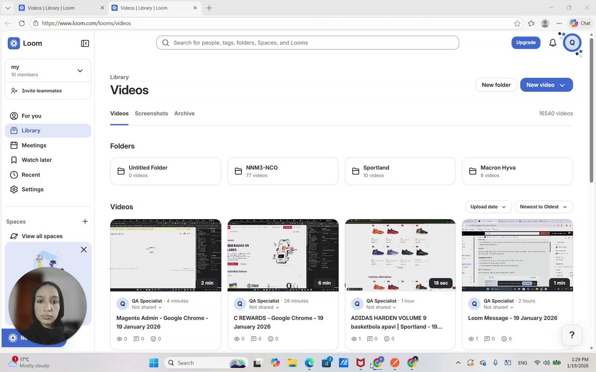Click the microphone icon in system tray

[x=495, y=363]
